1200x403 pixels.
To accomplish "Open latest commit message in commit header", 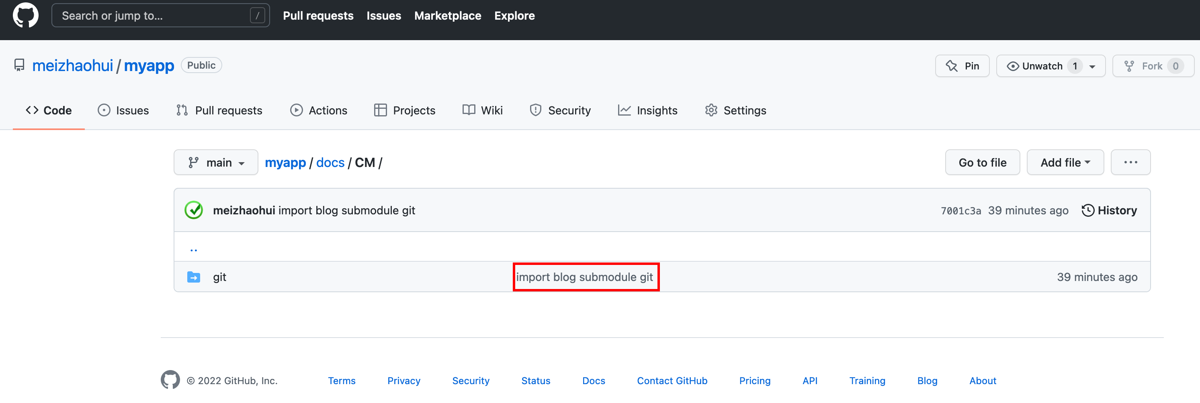I will tap(346, 210).
